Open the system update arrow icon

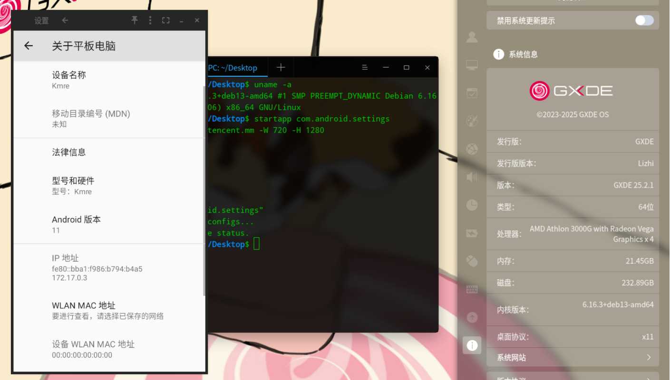pos(471,317)
